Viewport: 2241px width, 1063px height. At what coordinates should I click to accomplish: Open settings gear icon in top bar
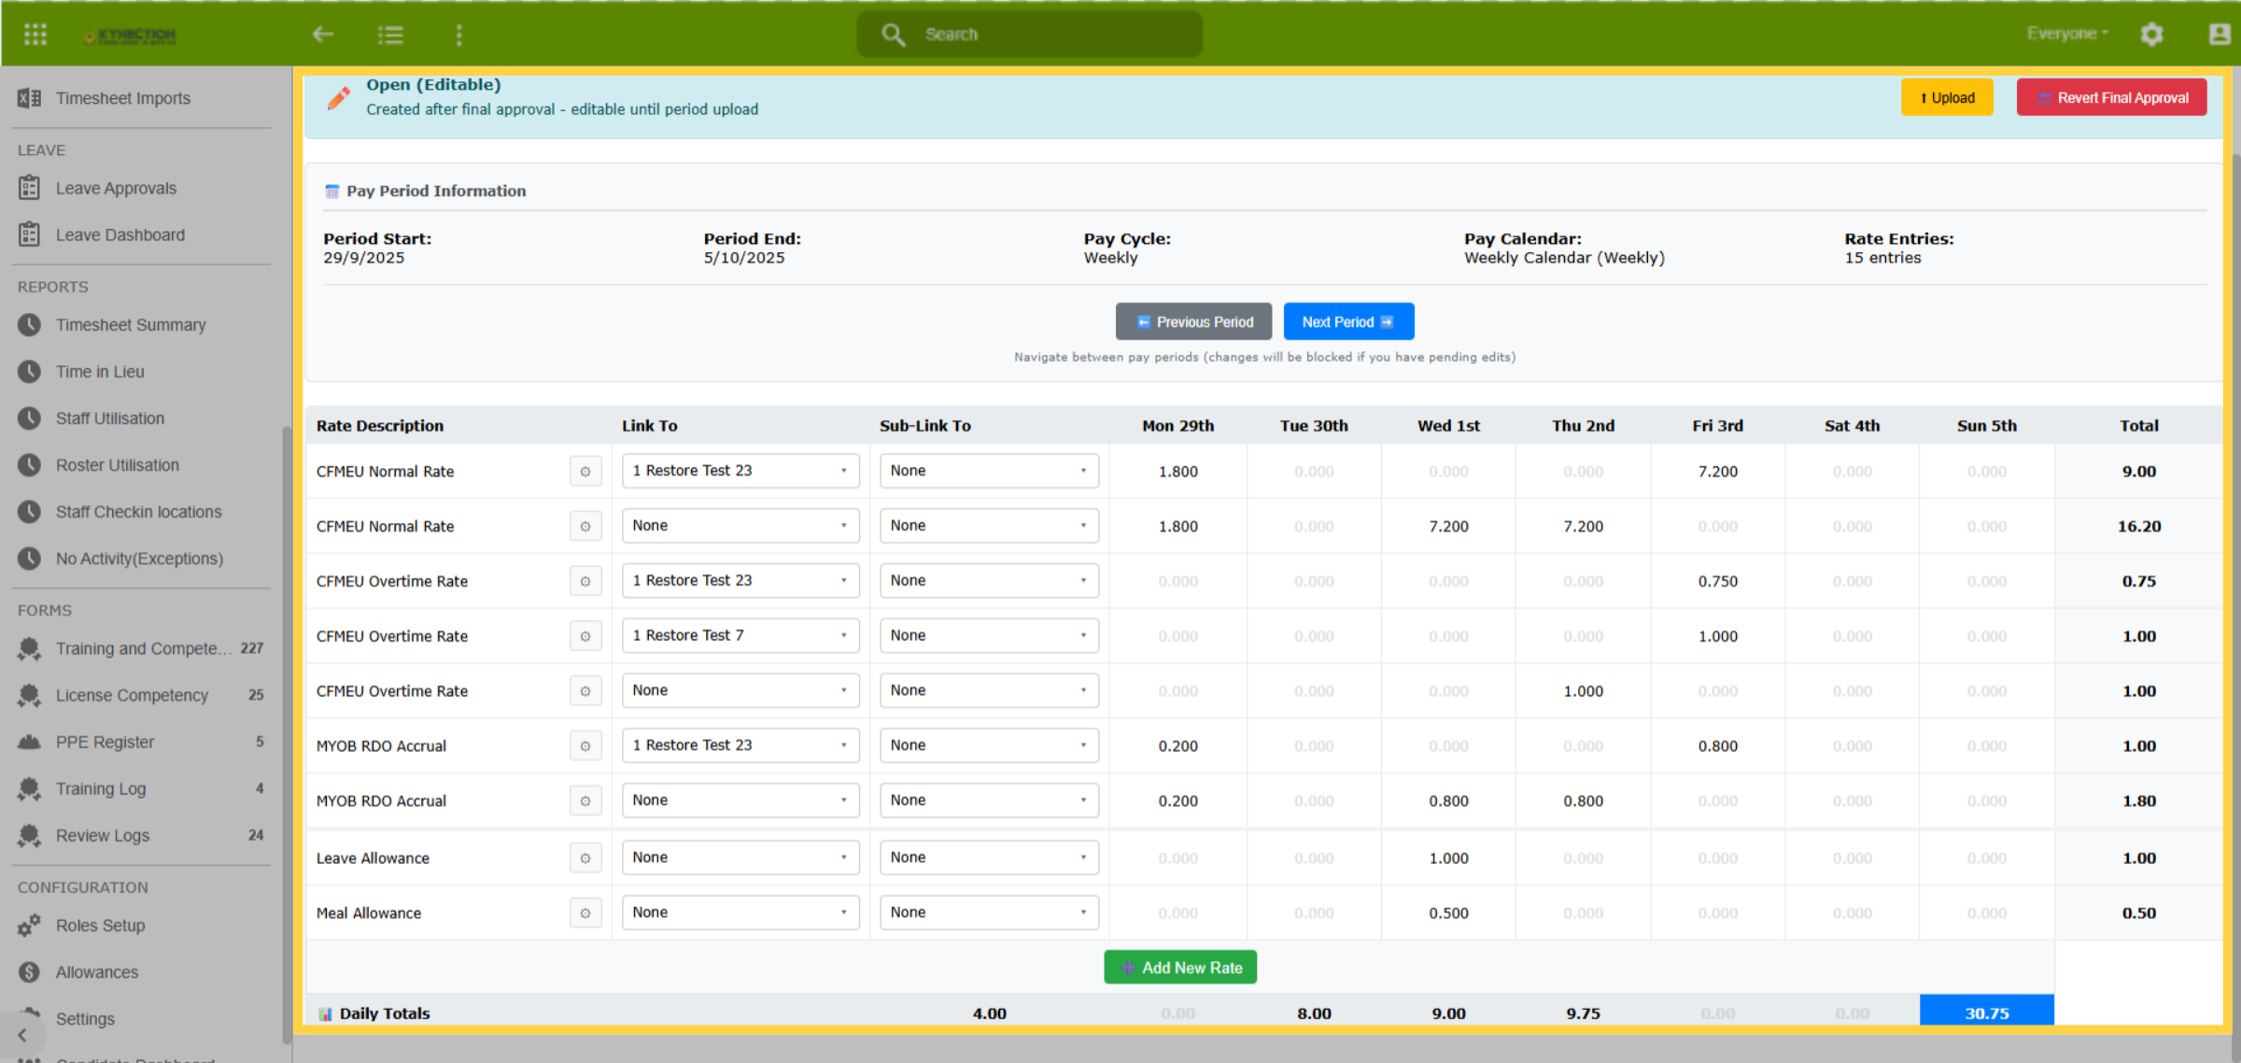[2151, 35]
